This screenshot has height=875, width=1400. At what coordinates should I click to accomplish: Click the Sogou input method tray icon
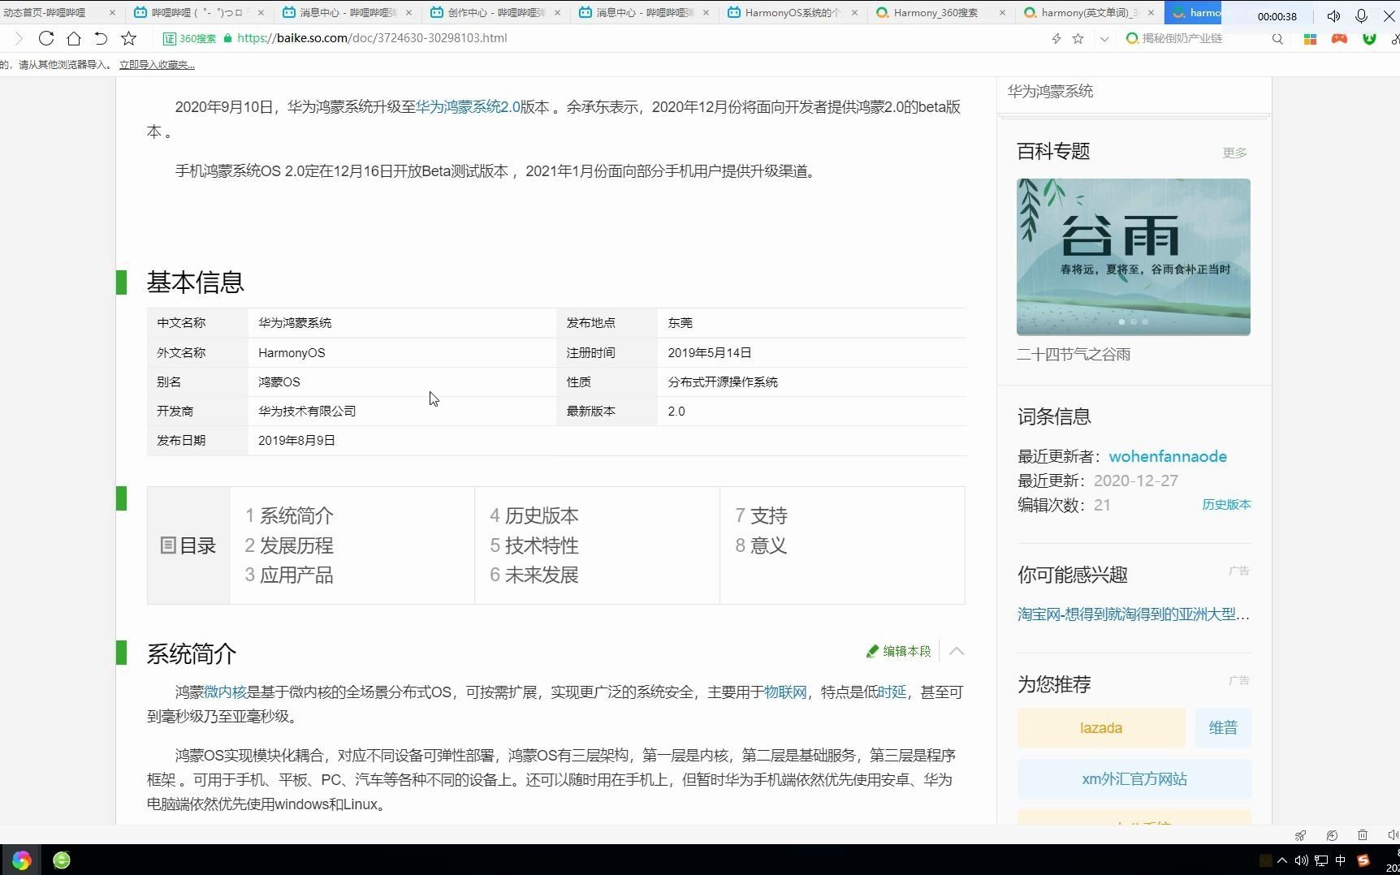[x=1363, y=860]
